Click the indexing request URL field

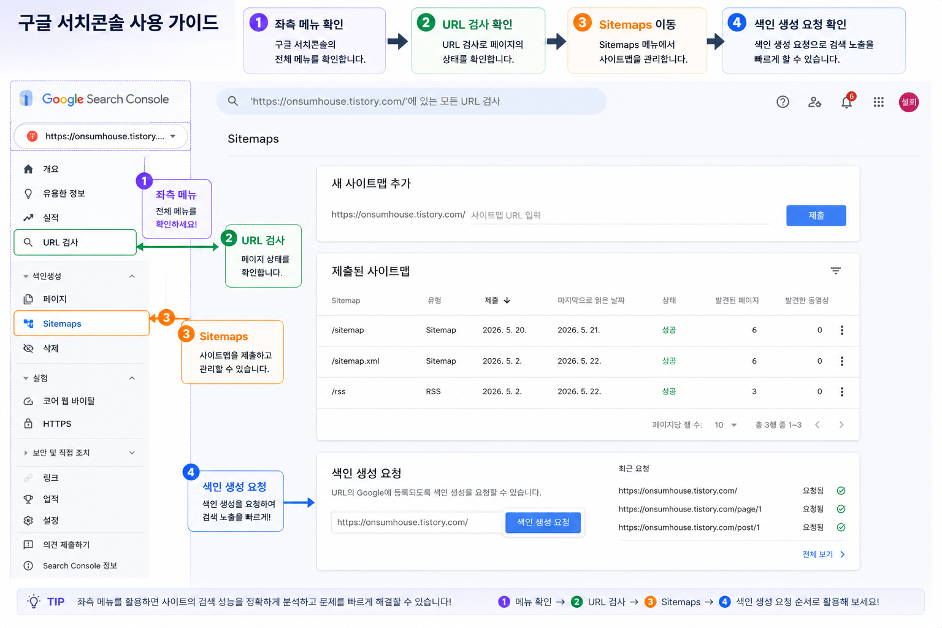[x=417, y=523]
